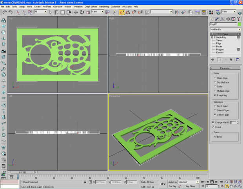
Task: Activate the Select and Move tool
Action: coord(76,12)
